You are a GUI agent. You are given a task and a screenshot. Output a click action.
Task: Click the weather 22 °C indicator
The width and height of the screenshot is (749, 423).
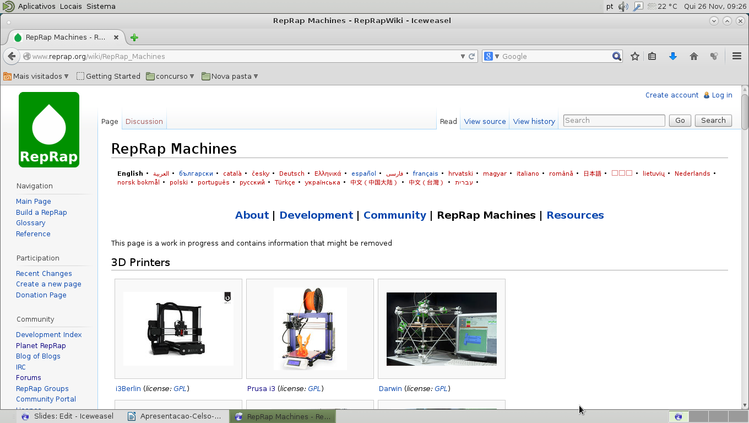tap(663, 7)
